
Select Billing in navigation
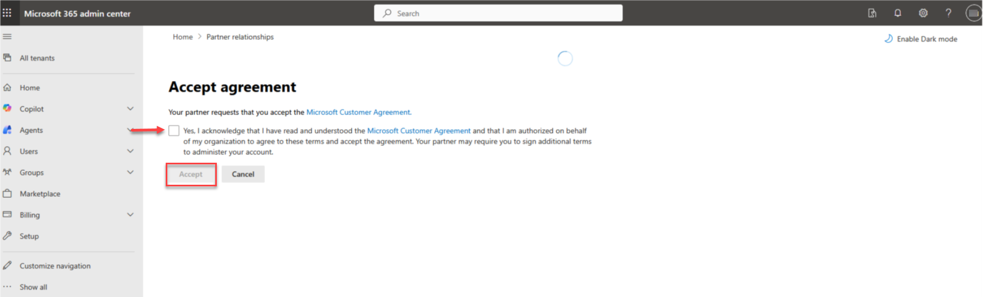(30, 215)
